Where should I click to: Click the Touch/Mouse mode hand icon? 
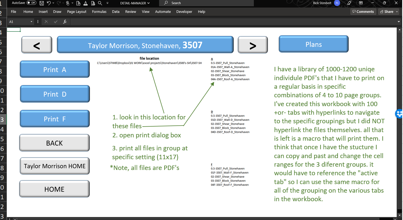pyautogui.click(x=68, y=3)
